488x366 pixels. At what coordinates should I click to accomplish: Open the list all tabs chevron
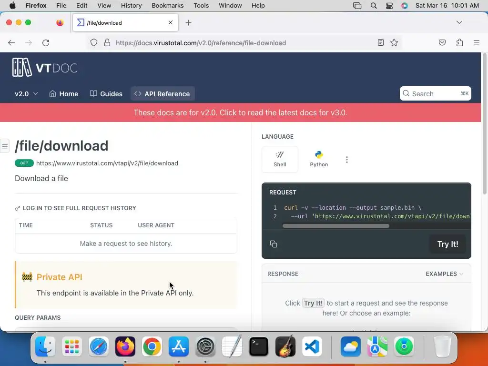459,22
